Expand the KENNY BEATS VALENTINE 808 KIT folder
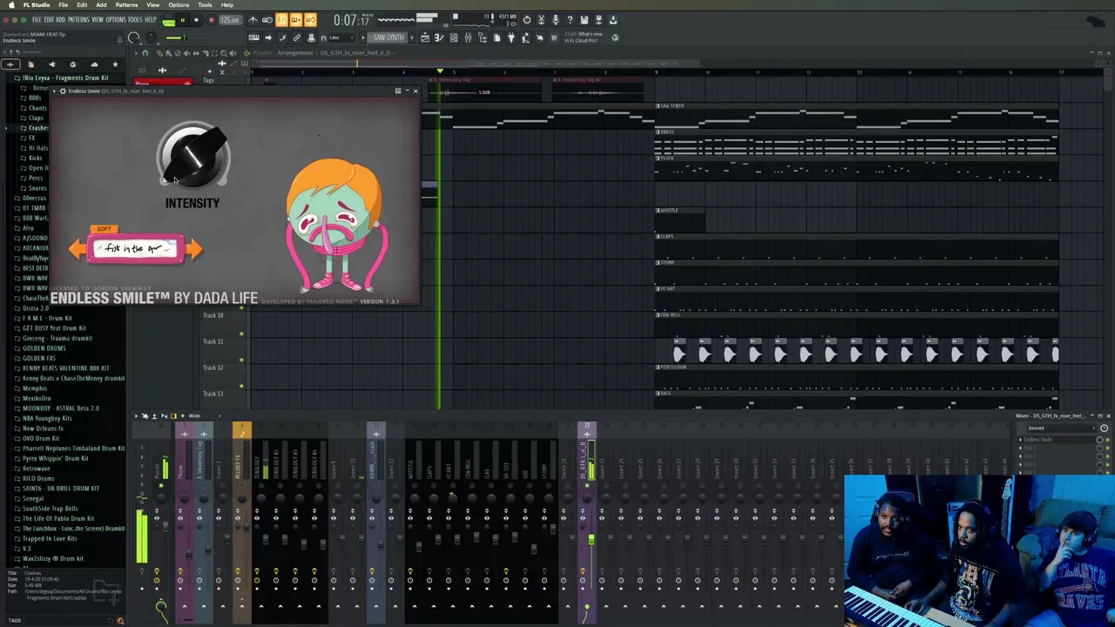The height and width of the screenshot is (627, 1115). [65, 368]
